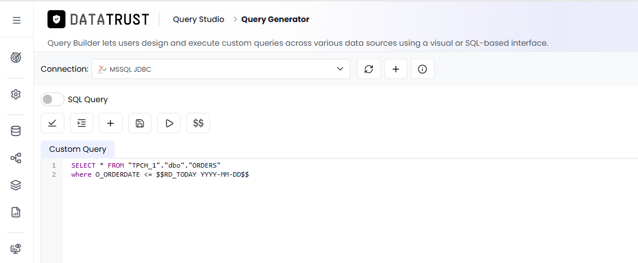Open the hamburger menu
Viewport: 638px width, 263px height.
17,20
